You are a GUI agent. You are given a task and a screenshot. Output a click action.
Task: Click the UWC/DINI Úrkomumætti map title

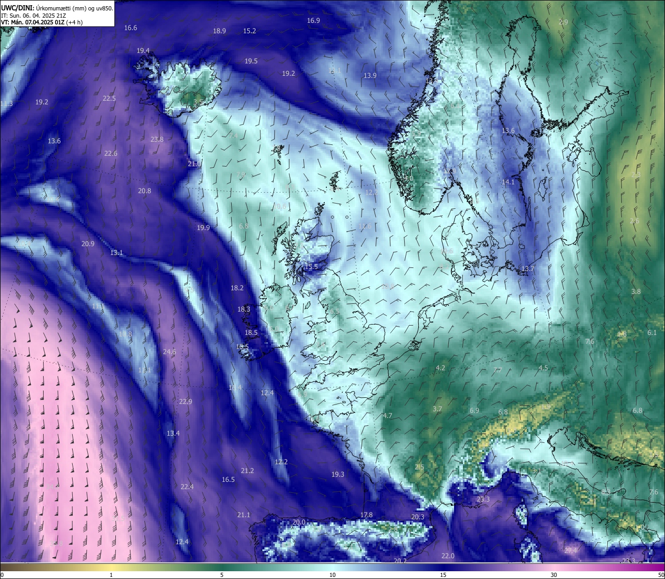(x=57, y=8)
